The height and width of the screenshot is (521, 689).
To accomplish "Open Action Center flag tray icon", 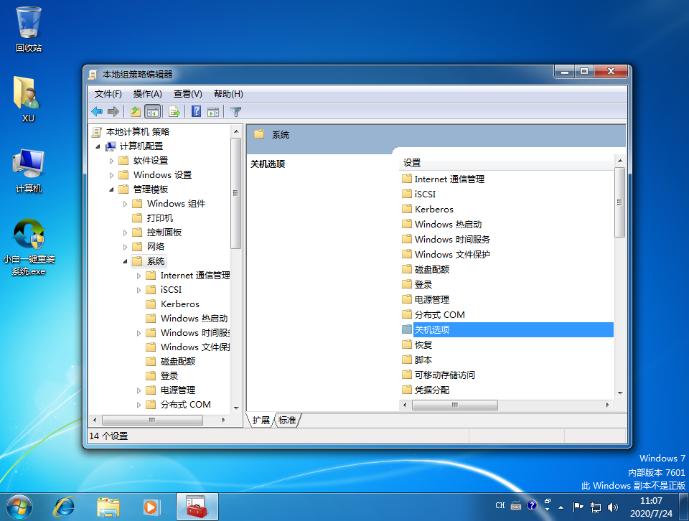I will tap(578, 507).
